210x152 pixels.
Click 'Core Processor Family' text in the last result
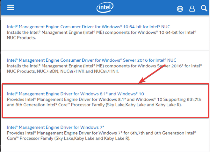pos(30,138)
